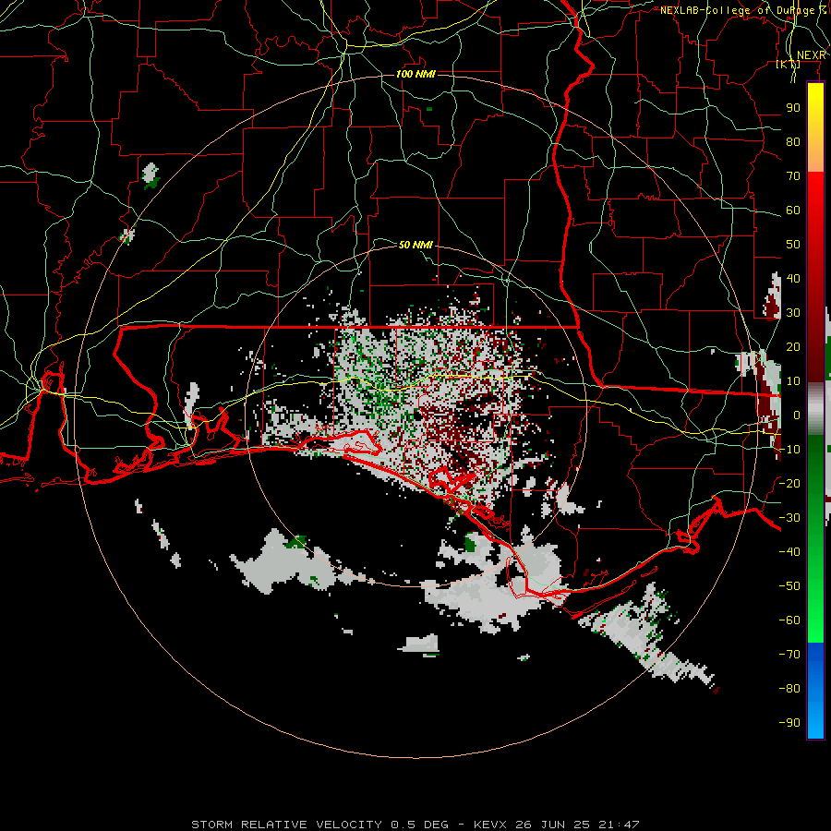This screenshot has height=831, width=831.
Task: Pick the dark blue color bar segment
Action: point(815,657)
